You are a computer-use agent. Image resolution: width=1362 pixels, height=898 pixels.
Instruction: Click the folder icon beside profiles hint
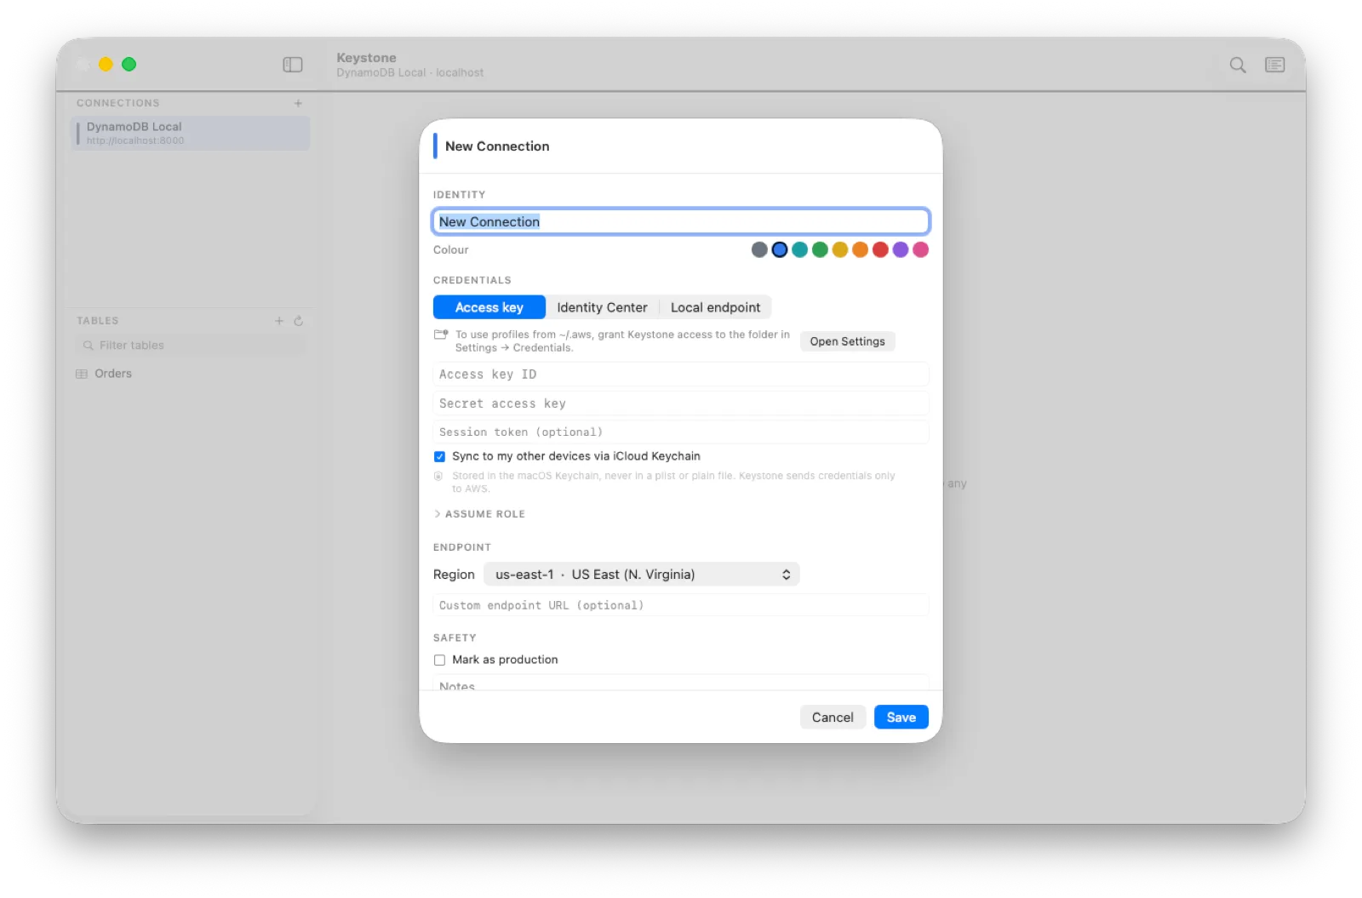[441, 335]
